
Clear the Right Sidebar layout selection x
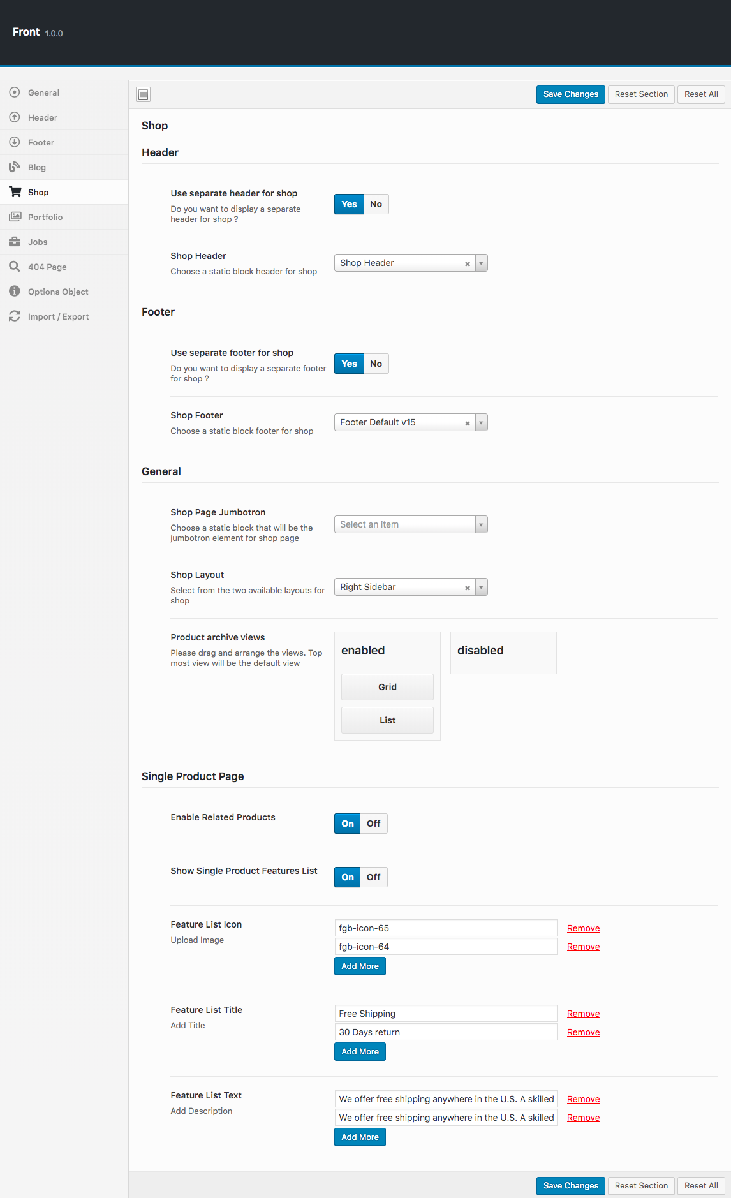(x=468, y=588)
